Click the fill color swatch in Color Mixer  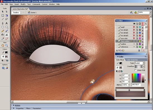click(121, 68)
